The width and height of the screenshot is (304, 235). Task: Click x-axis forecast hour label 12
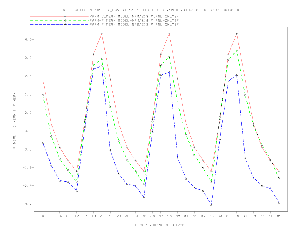pos(77,216)
